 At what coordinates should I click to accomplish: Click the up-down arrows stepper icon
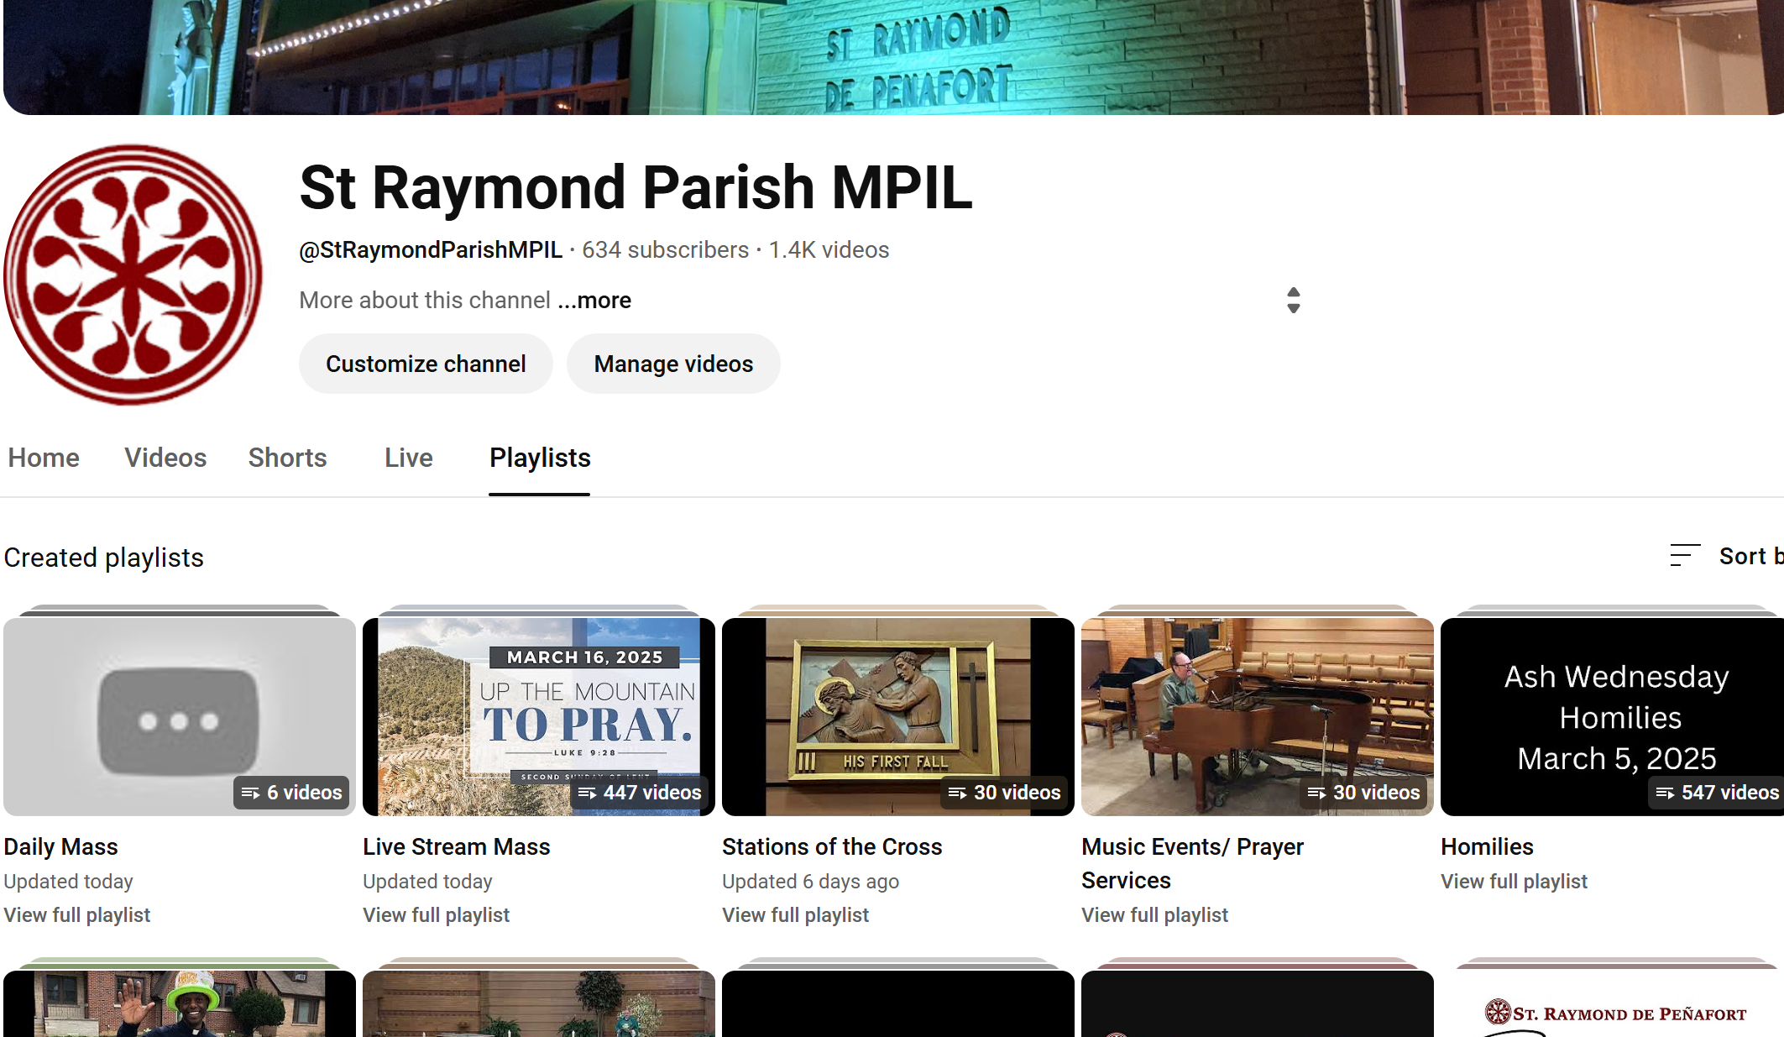pyautogui.click(x=1293, y=300)
